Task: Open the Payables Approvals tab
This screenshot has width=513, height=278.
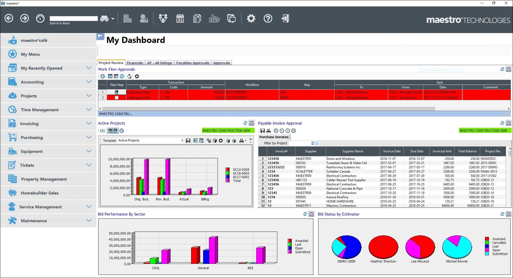Action: (x=193, y=63)
